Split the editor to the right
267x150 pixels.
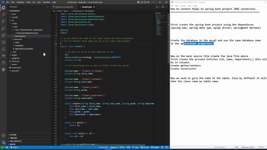[x=163, y=7]
